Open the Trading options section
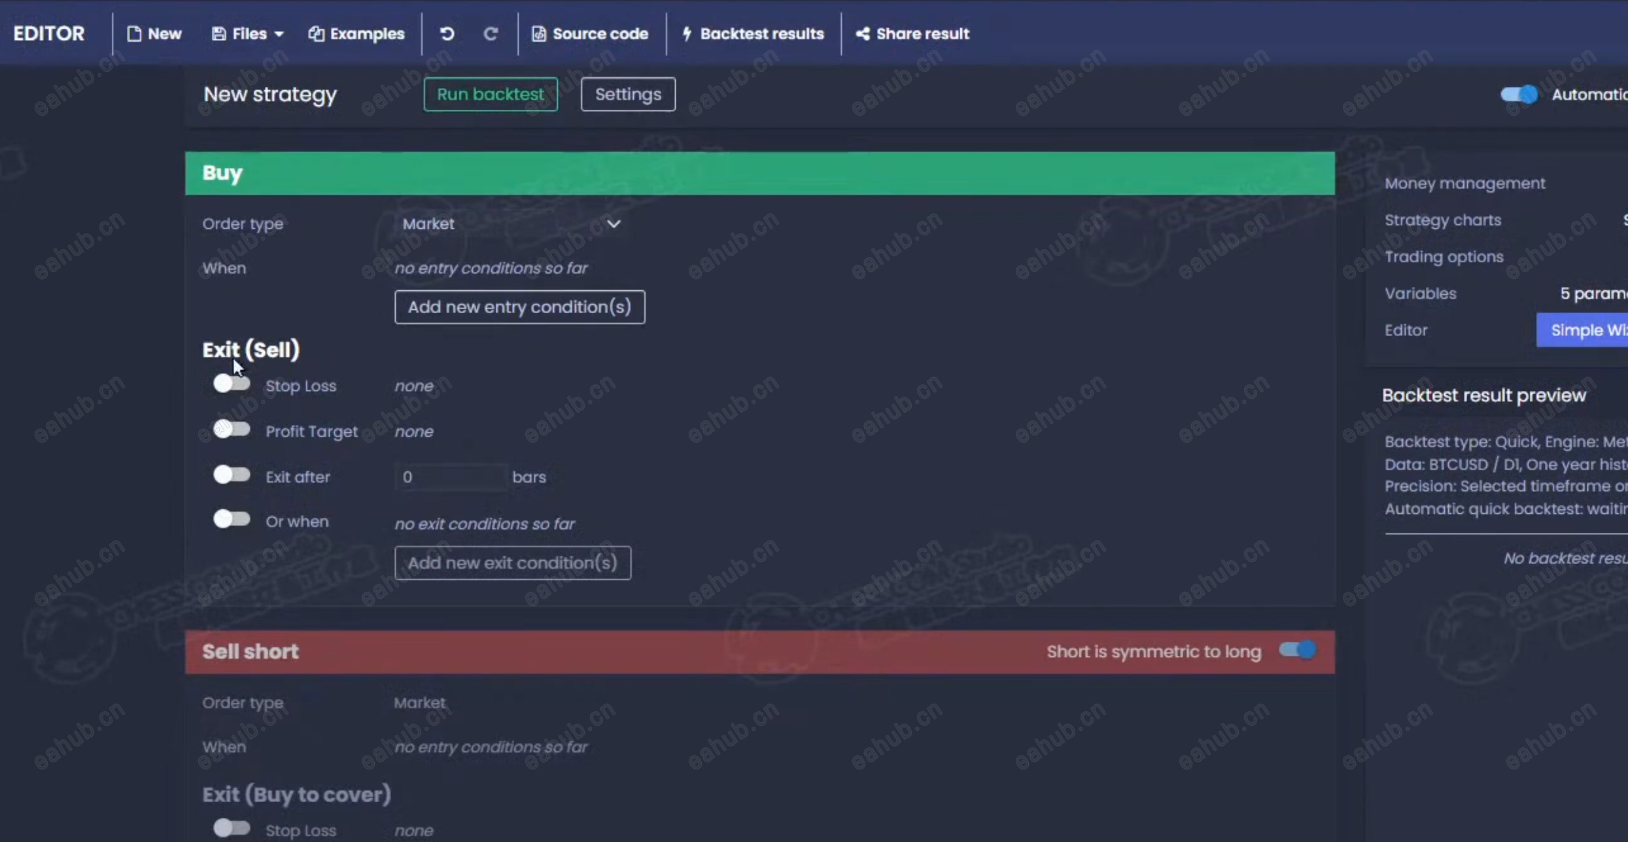 pos(1444,257)
